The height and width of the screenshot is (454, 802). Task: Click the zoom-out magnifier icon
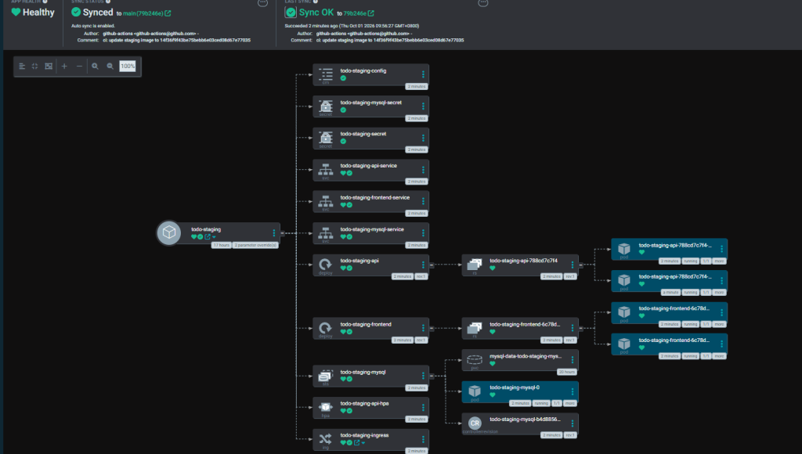110,66
